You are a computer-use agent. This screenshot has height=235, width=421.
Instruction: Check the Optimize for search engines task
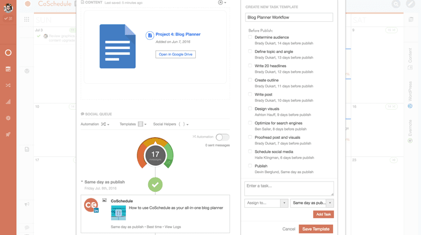pos(250,123)
